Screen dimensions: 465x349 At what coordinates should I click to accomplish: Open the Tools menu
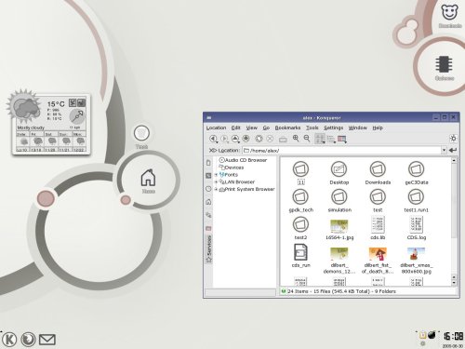(x=312, y=128)
